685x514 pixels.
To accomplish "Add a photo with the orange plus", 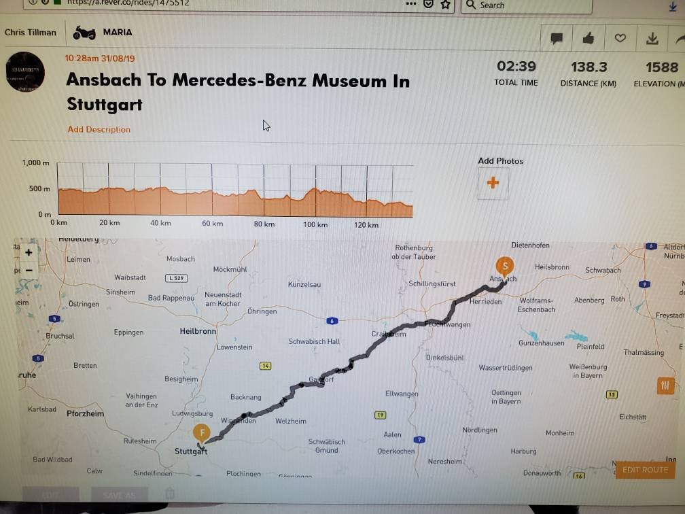I will click(x=493, y=183).
